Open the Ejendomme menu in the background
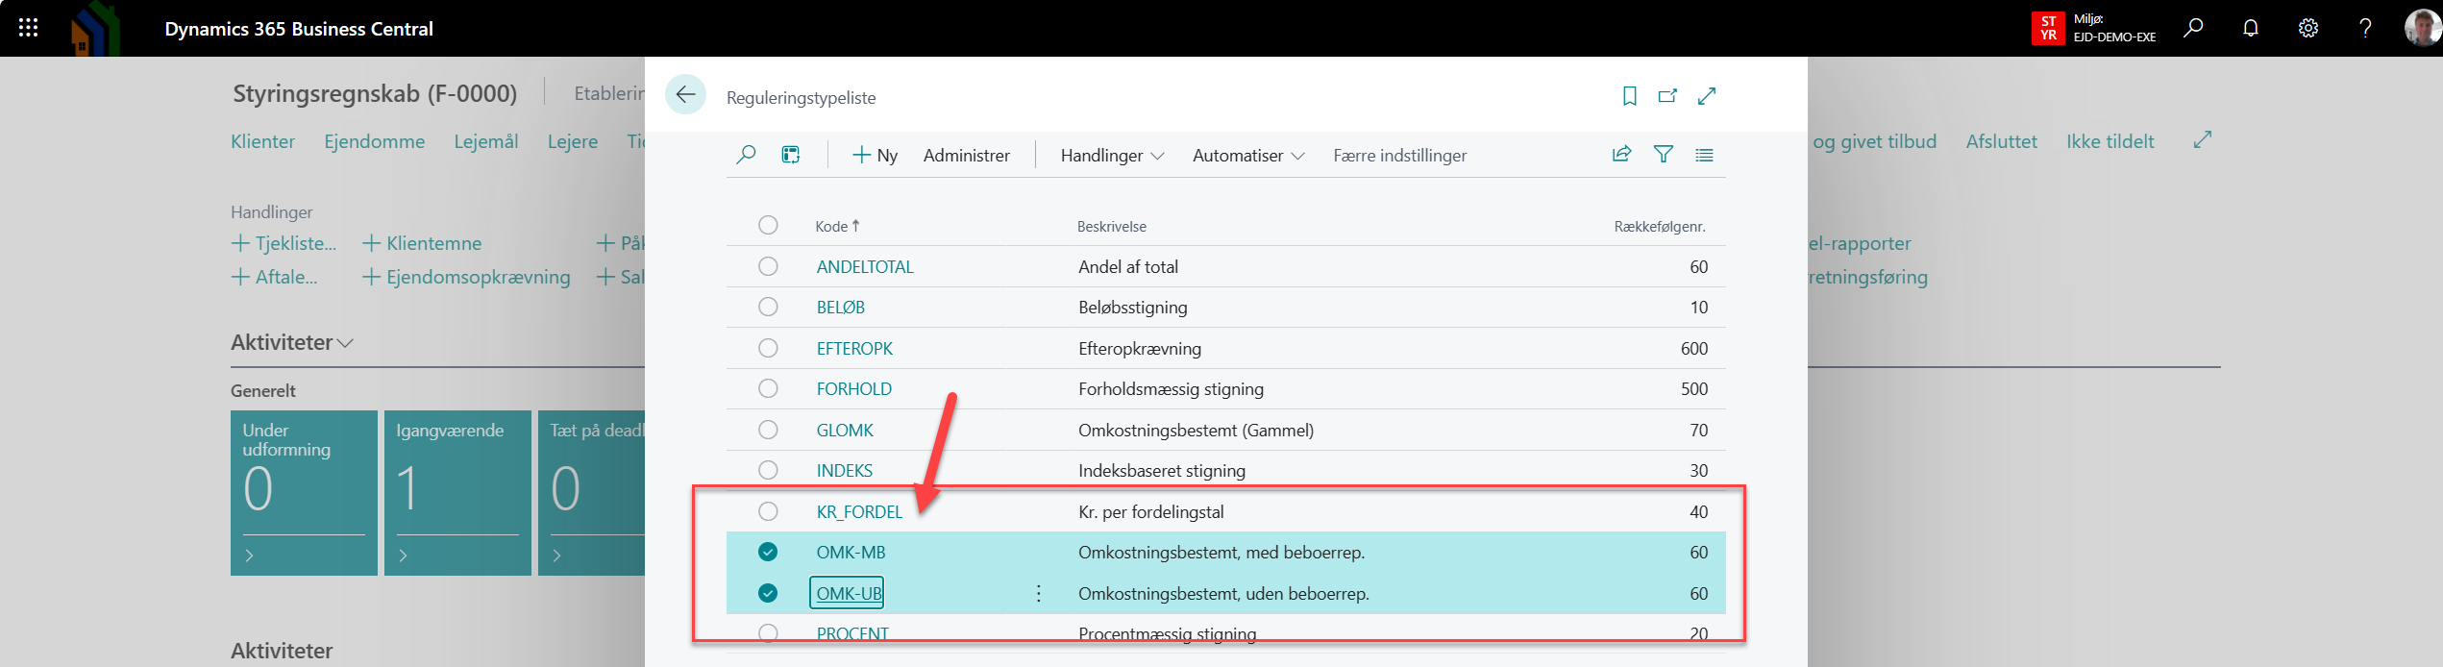Viewport: 2443px width, 667px height. click(375, 141)
